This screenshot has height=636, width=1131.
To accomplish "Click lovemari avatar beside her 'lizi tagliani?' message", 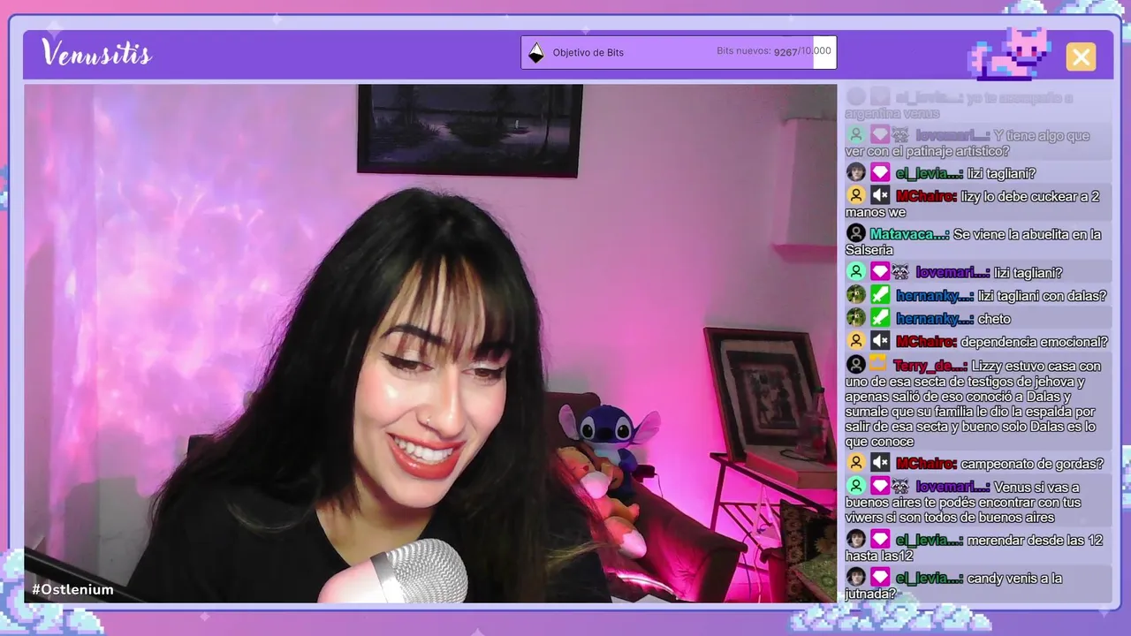I will click(x=855, y=272).
